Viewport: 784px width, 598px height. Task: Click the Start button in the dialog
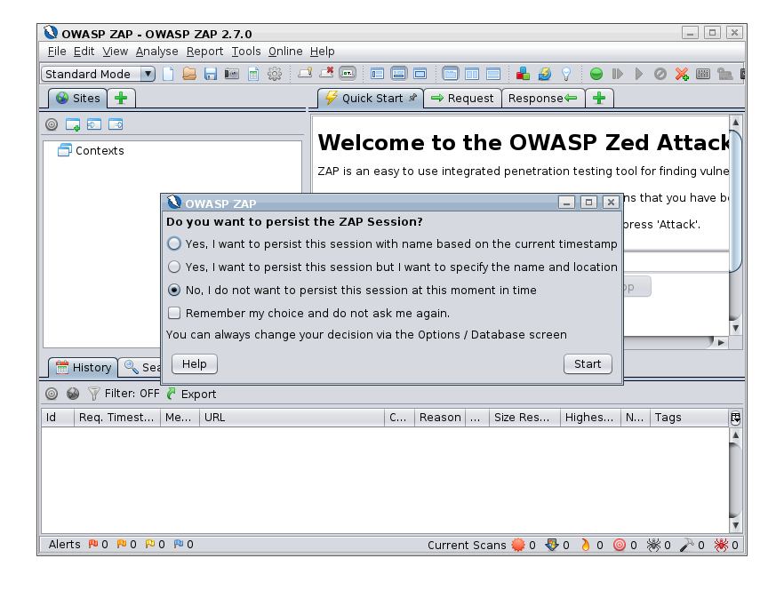pos(588,364)
